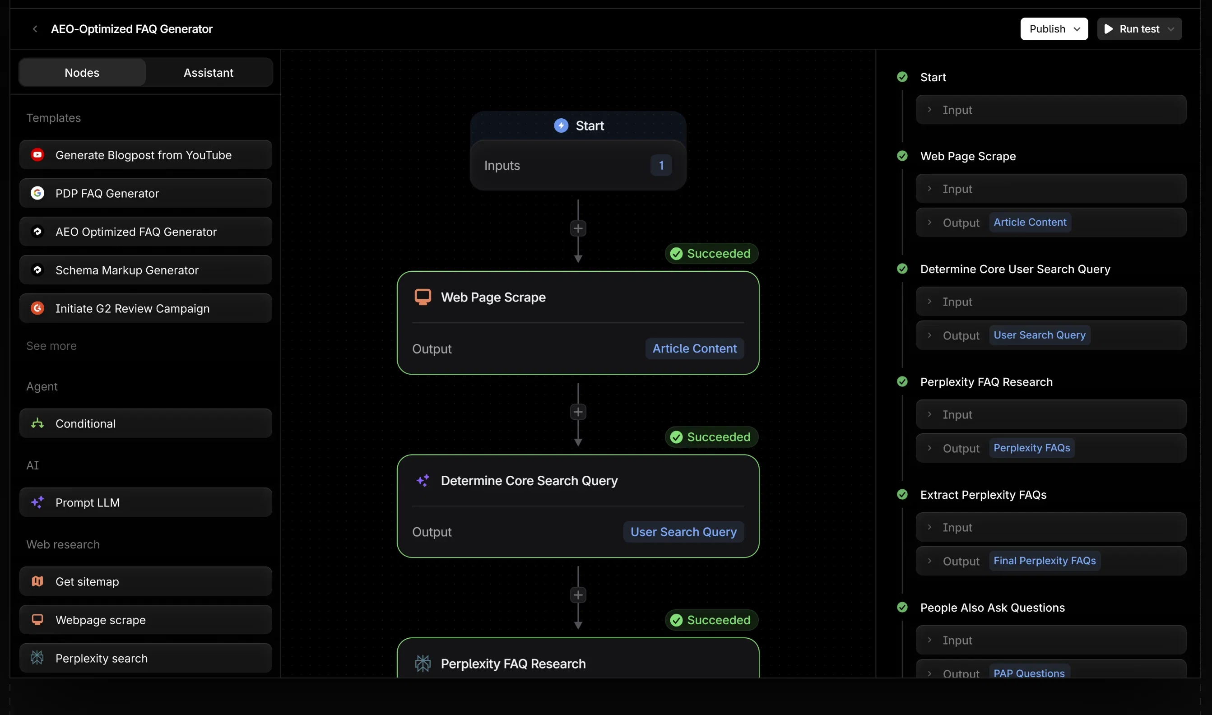1212x715 pixels.
Task: Expand Input under Determine Core User Search Query
Action: click(x=1051, y=301)
